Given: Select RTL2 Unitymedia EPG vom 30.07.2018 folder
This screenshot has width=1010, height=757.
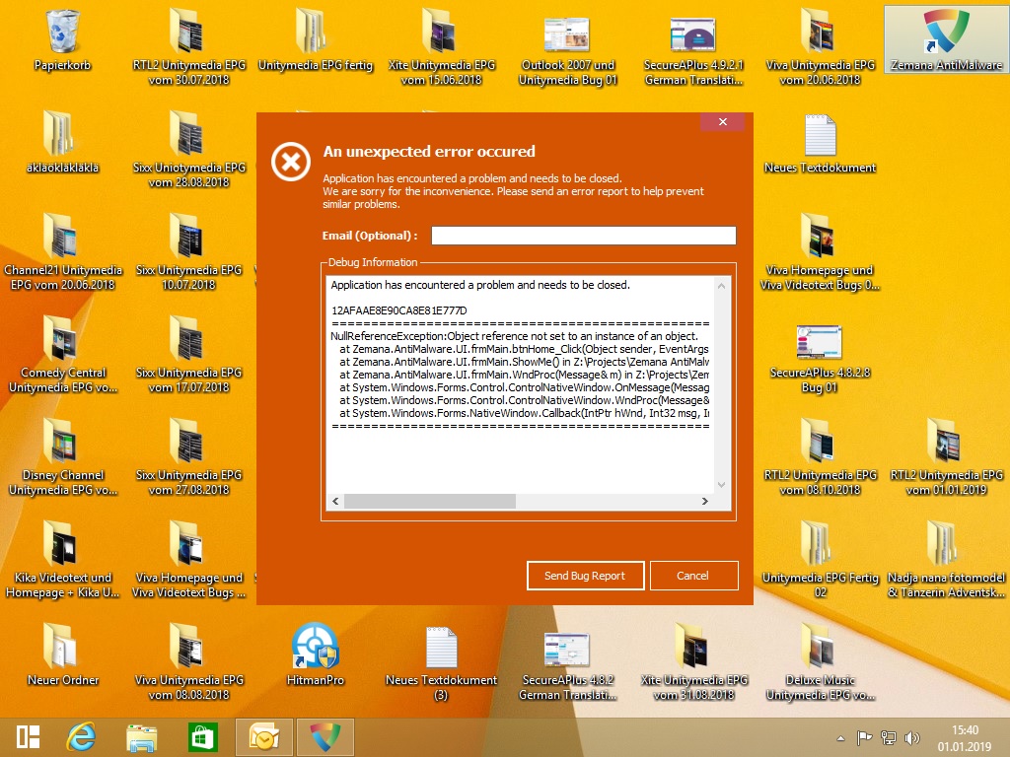Looking at the screenshot, I should point(188,46).
